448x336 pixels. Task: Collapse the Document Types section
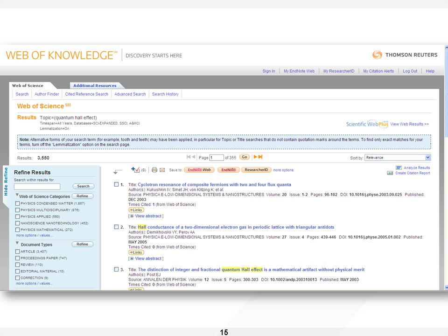coord(17,243)
